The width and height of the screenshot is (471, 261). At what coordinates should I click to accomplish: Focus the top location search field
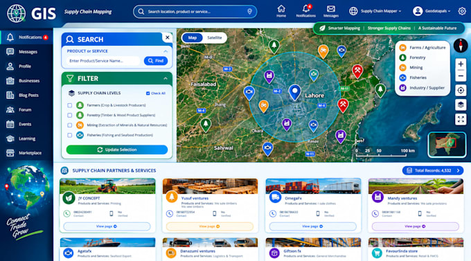tap(195, 12)
